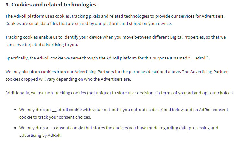Click the paragraph starting "Specifically, the AdRoll cookie"
This screenshot has height=143, width=240.
point(107,58)
